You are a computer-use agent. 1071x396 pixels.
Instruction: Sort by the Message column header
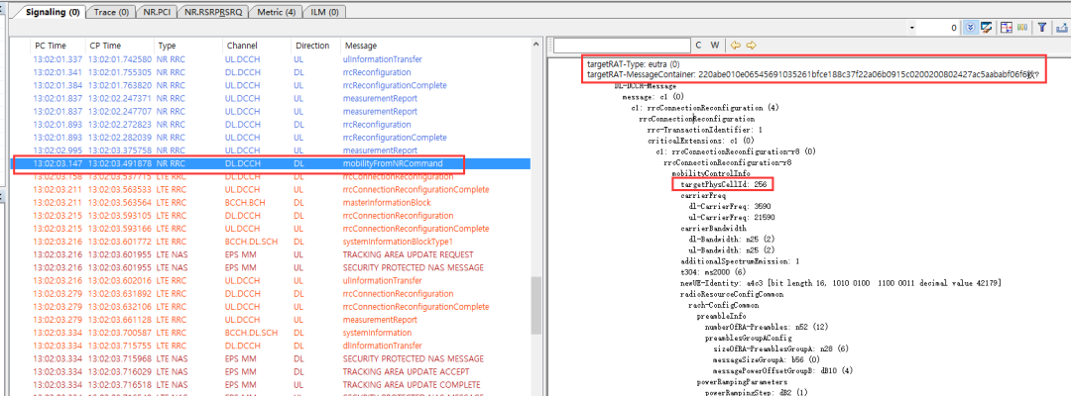(434, 46)
